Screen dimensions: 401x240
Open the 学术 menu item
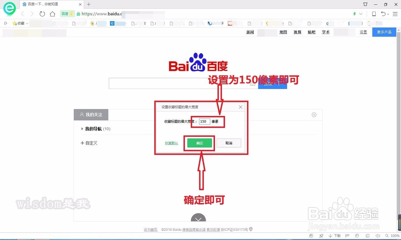coord(326,32)
